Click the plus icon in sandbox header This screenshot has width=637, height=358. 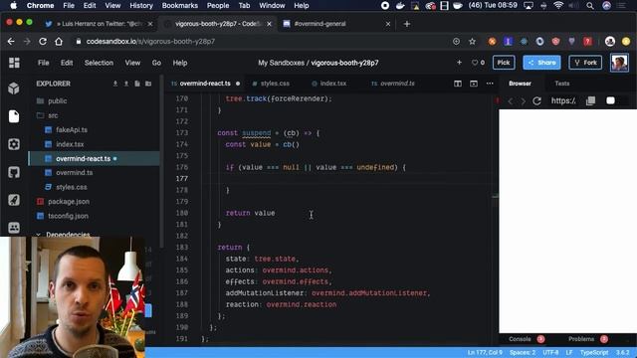click(x=459, y=63)
